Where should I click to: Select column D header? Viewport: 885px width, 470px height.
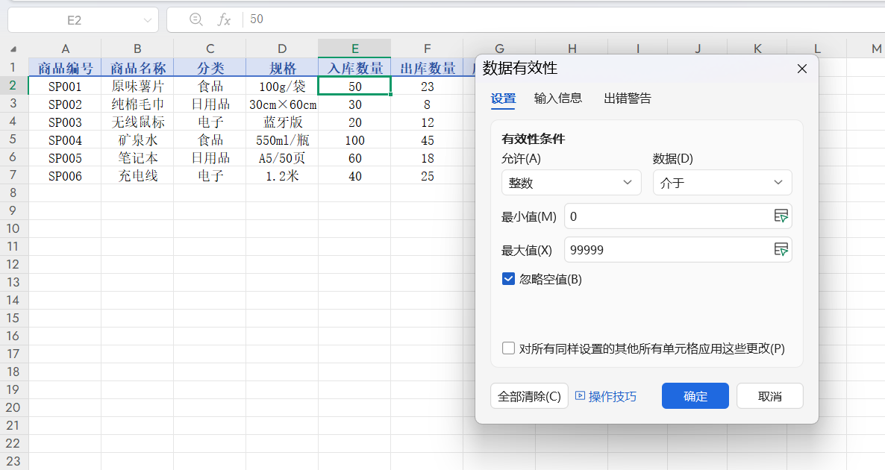point(282,48)
